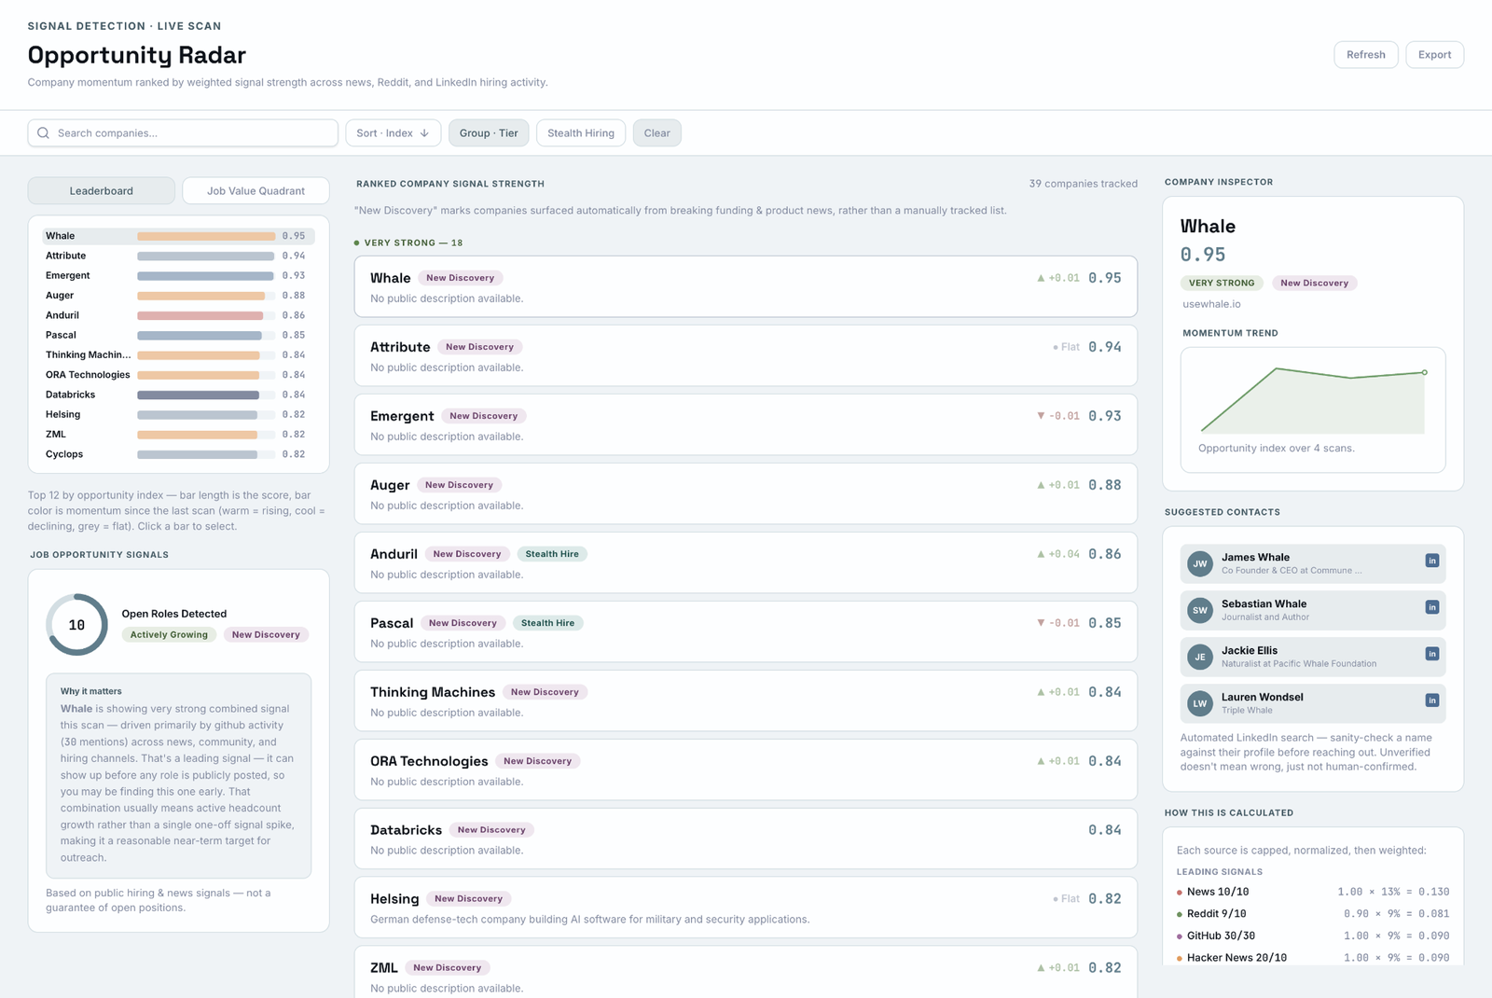Select the Whale bar in the leaderboard

(178, 236)
